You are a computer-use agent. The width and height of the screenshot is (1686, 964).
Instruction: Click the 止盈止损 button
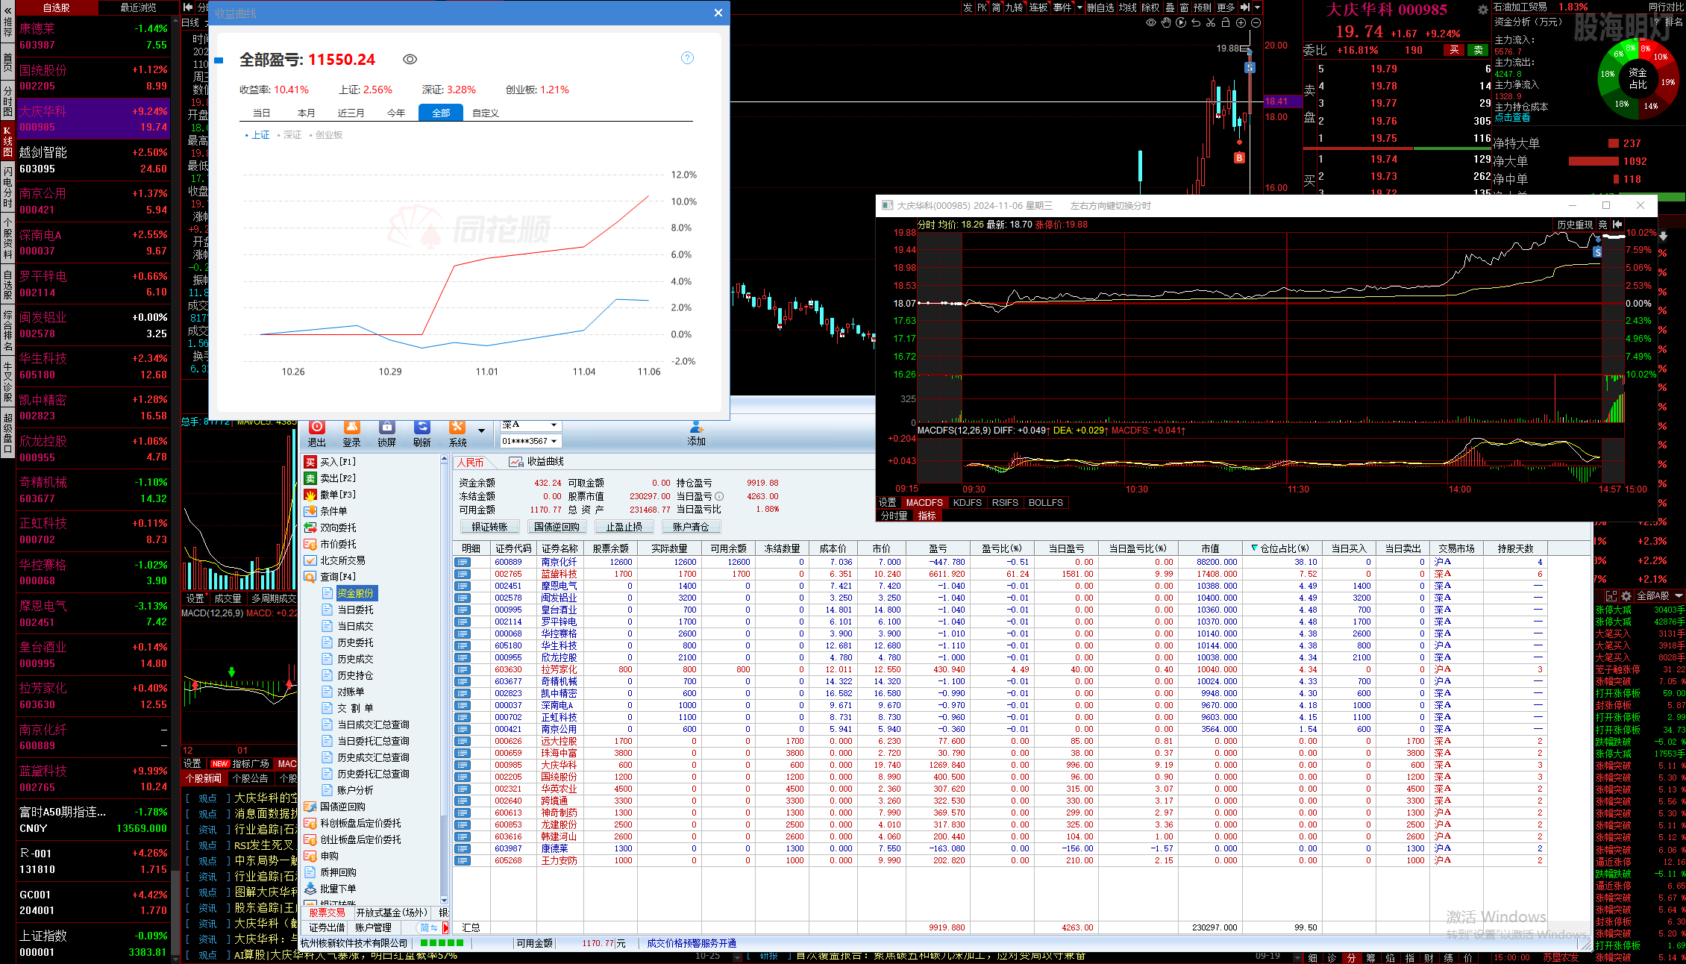coord(624,527)
